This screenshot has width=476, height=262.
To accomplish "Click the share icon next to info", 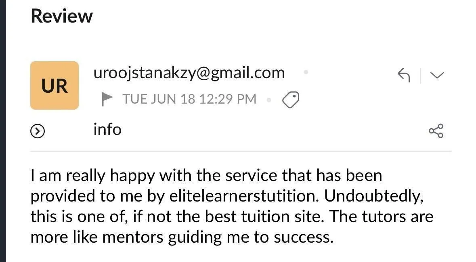I will [436, 131].
